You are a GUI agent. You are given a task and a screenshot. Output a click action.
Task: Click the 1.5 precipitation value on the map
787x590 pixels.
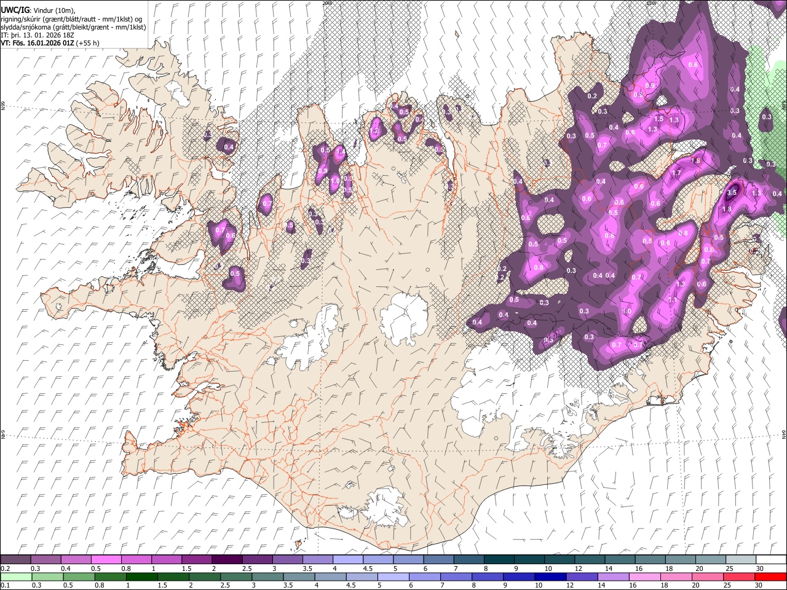659,119
